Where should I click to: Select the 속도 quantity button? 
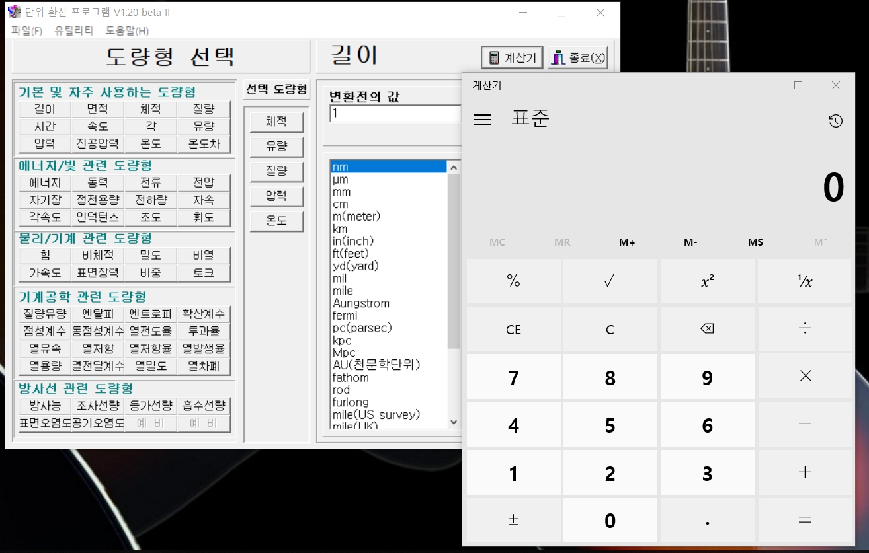[x=98, y=126]
